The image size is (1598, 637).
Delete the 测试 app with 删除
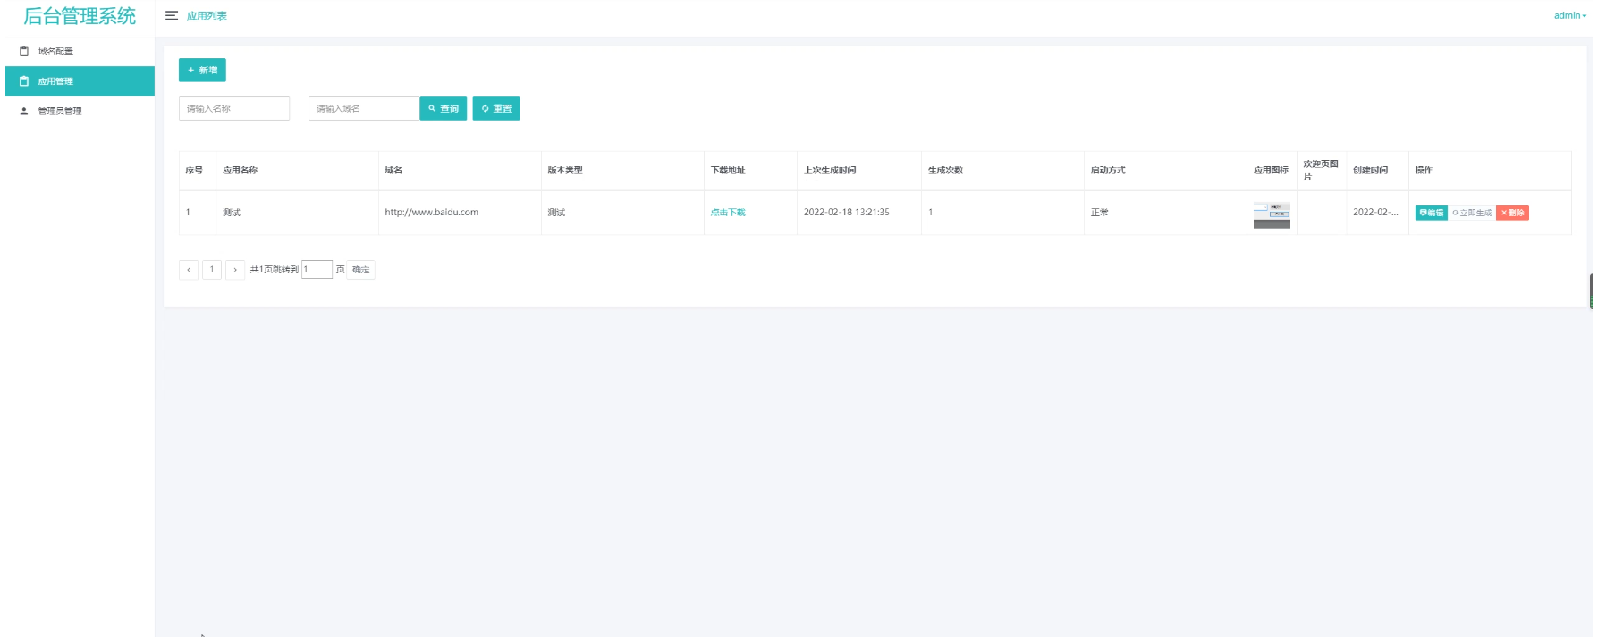tap(1512, 213)
